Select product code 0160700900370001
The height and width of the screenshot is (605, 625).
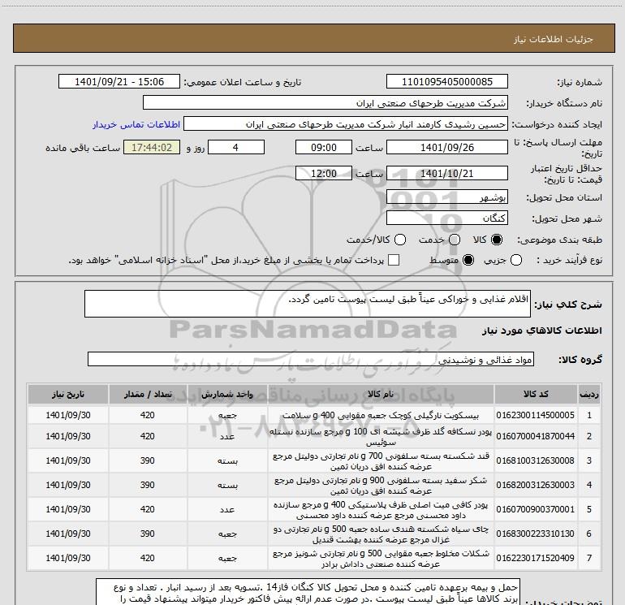(536, 509)
